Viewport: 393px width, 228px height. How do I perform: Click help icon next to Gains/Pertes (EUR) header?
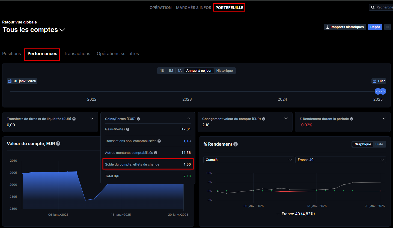tap(138, 119)
